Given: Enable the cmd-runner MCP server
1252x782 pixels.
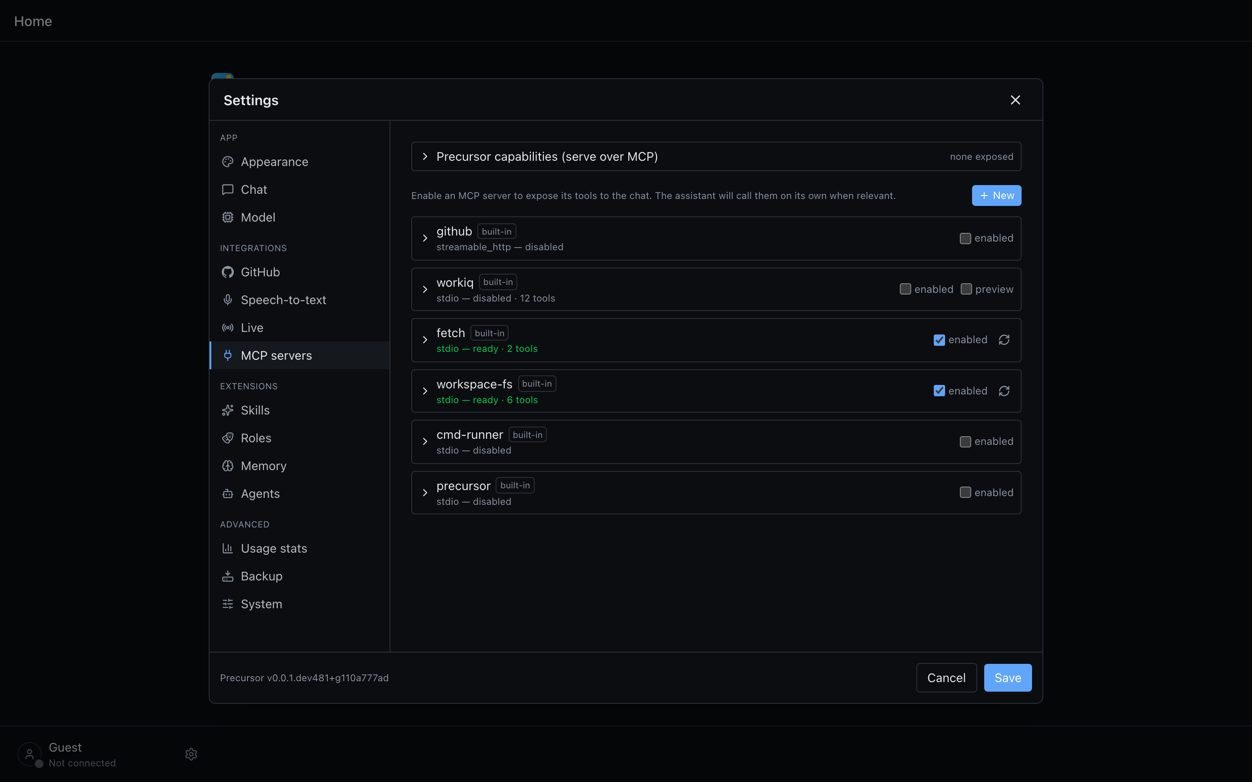Looking at the screenshot, I should 966,442.
